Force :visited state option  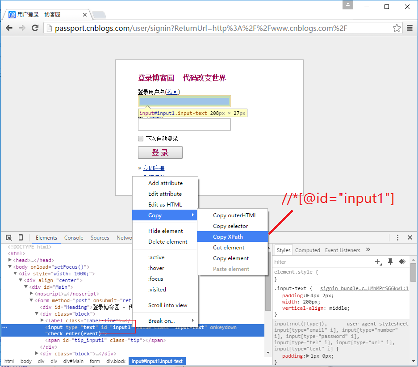tap(165, 289)
